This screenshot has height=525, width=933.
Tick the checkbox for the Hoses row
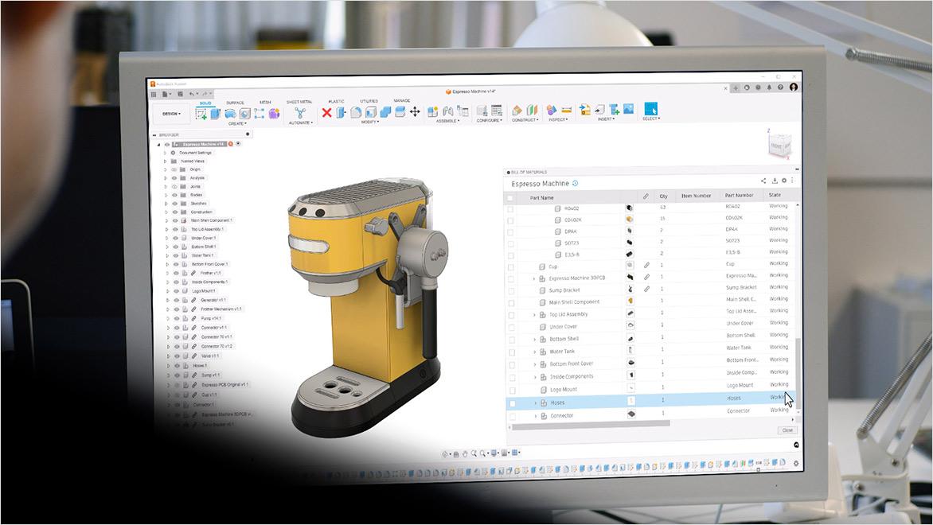512,403
